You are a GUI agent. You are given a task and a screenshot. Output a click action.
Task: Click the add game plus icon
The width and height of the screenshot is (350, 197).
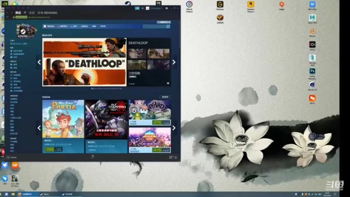8,158
